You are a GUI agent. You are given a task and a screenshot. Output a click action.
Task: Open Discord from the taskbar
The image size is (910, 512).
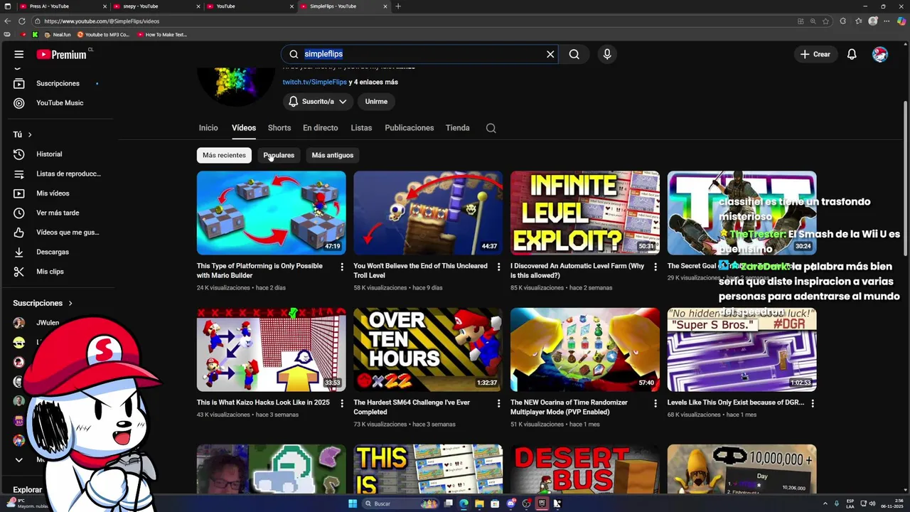point(511,503)
